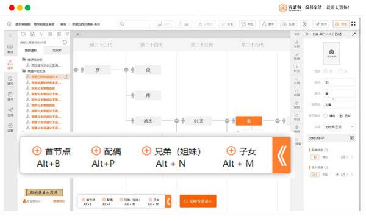This screenshot has width=366, height=221.
Task: Switch to the 我的谱系 tab
Action: point(31,50)
